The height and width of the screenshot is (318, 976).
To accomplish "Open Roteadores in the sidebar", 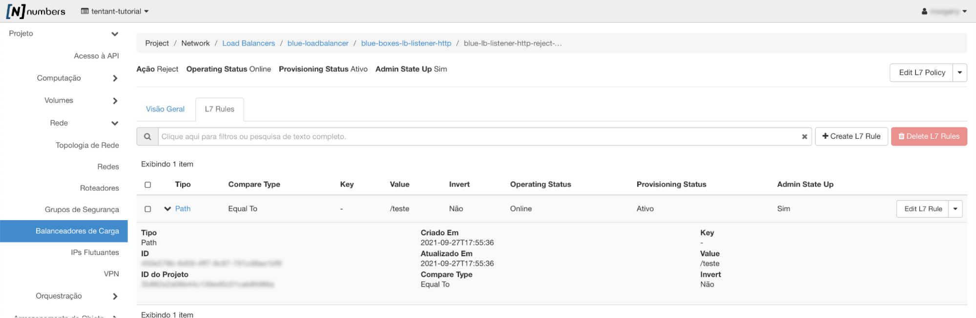I will pyautogui.click(x=100, y=188).
